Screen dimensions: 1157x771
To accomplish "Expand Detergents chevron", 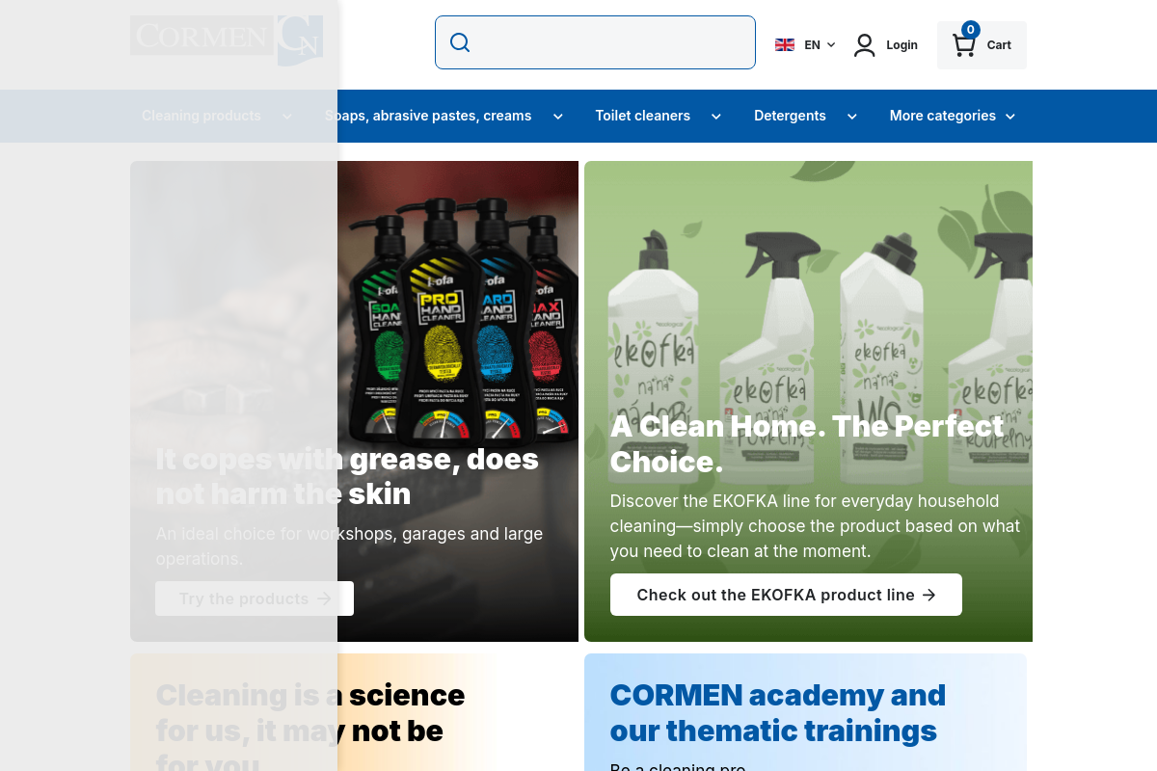I will tap(852, 117).
